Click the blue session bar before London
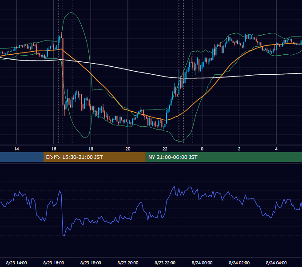Viewport: 302px width, 267px height. click(22, 157)
